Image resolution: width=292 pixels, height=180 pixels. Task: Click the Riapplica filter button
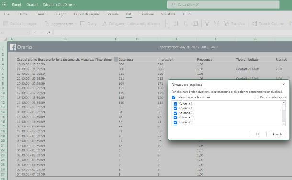pyautogui.click(x=234, y=23)
